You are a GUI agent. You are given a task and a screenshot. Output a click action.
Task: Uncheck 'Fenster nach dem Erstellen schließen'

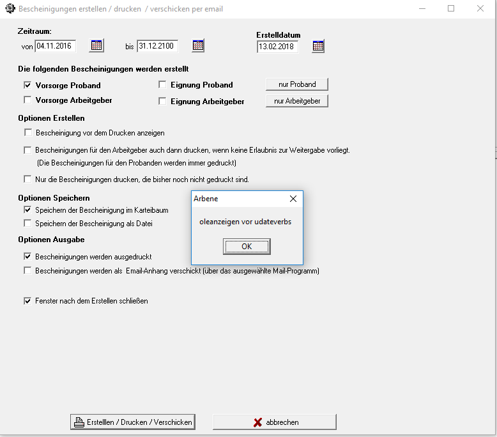coord(27,301)
